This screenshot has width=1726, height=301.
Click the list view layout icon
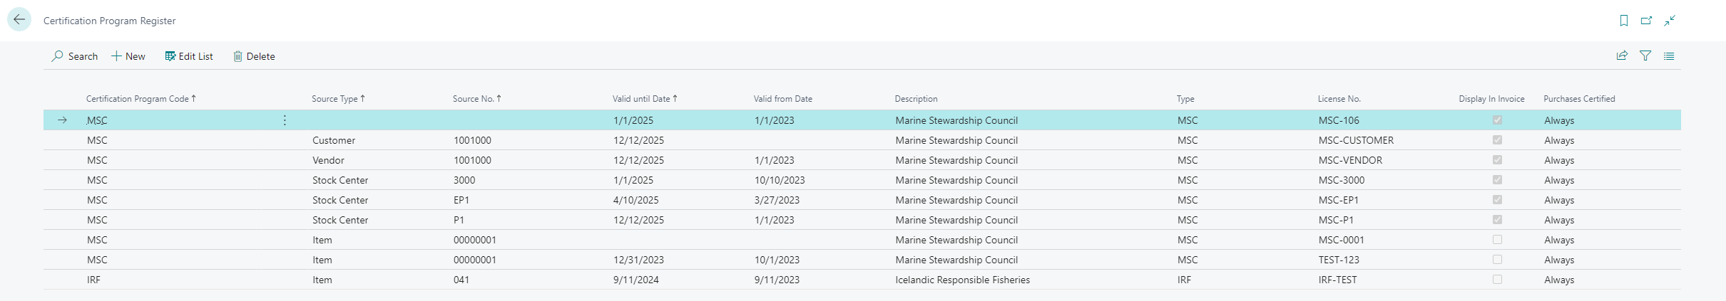click(x=1669, y=56)
